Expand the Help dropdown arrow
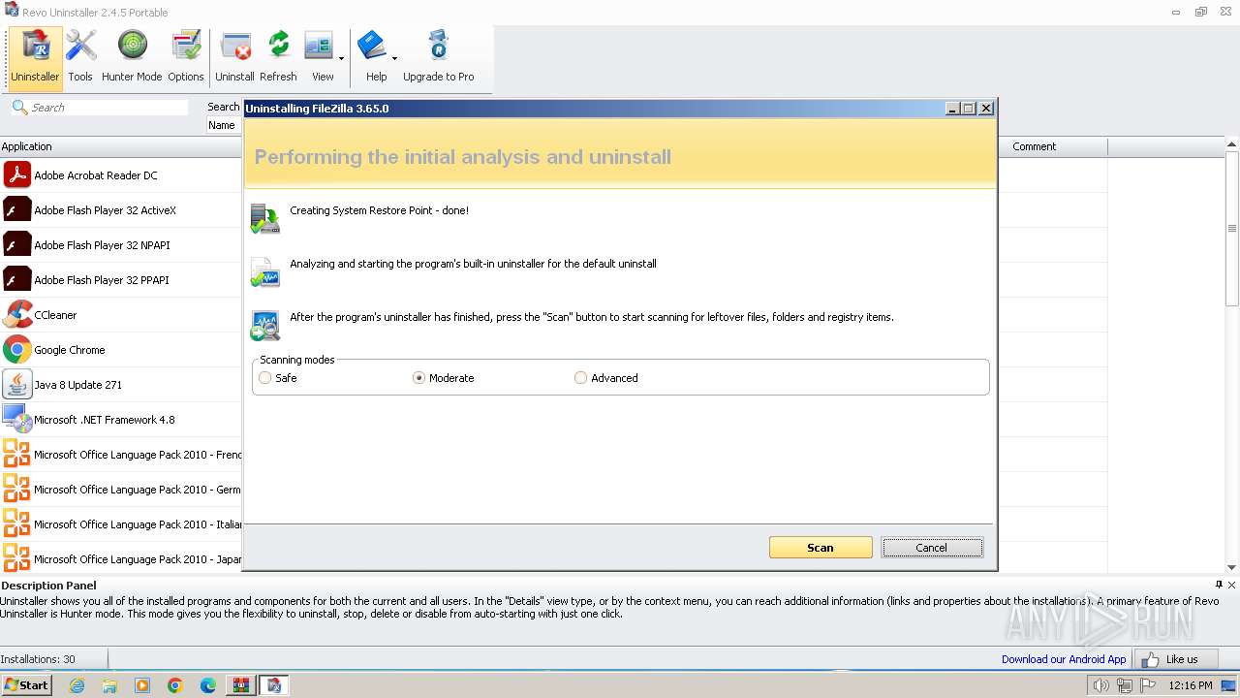This screenshot has width=1240, height=698. [x=394, y=59]
